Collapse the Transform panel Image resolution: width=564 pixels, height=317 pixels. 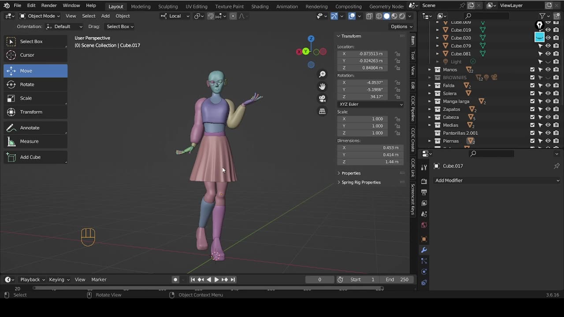[x=351, y=36]
